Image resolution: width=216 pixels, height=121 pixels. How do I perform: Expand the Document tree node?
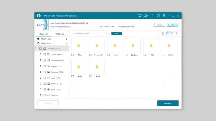(40, 60)
